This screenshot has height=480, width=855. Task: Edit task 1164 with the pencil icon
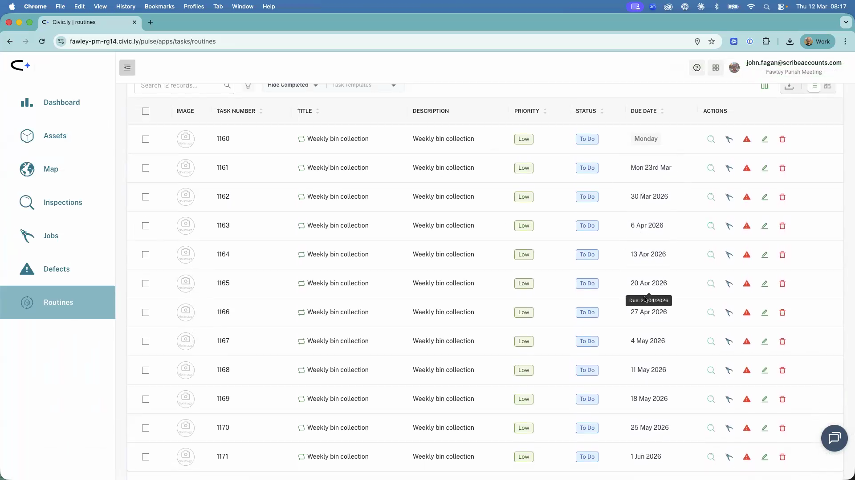click(765, 255)
